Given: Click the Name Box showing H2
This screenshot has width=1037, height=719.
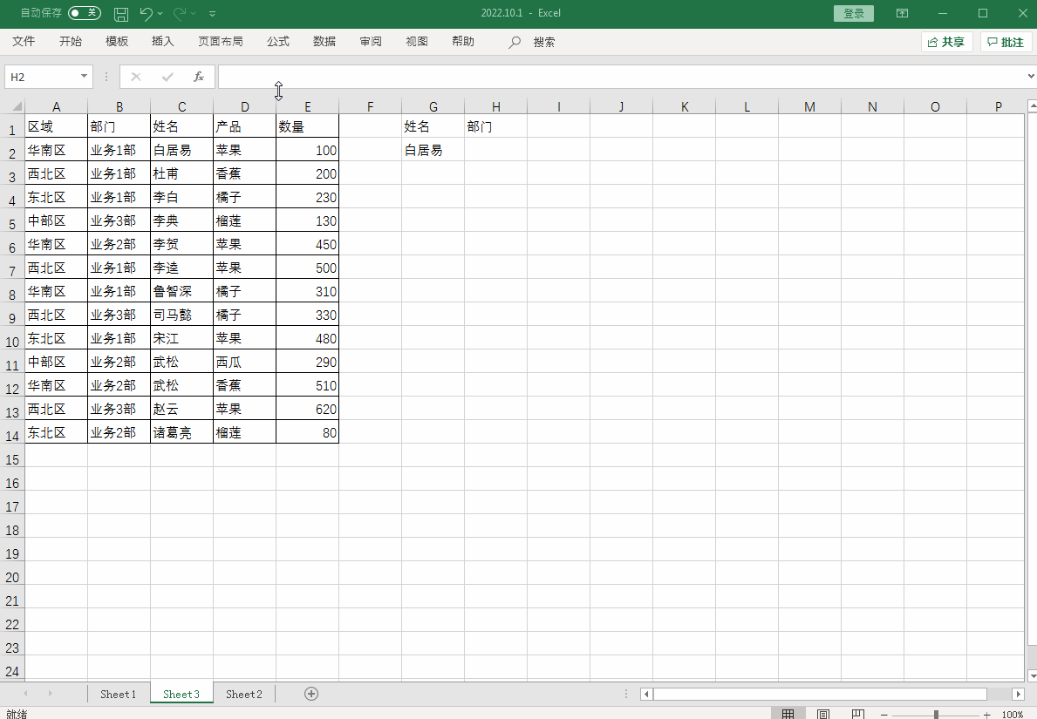Looking at the screenshot, I should point(43,77).
